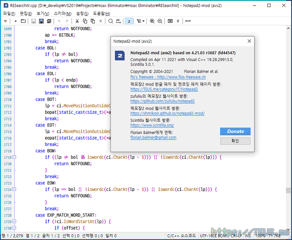Viewport: 292px width, 240px height.
Task: Click the CR+LF line ending indicator
Action: 236,236
